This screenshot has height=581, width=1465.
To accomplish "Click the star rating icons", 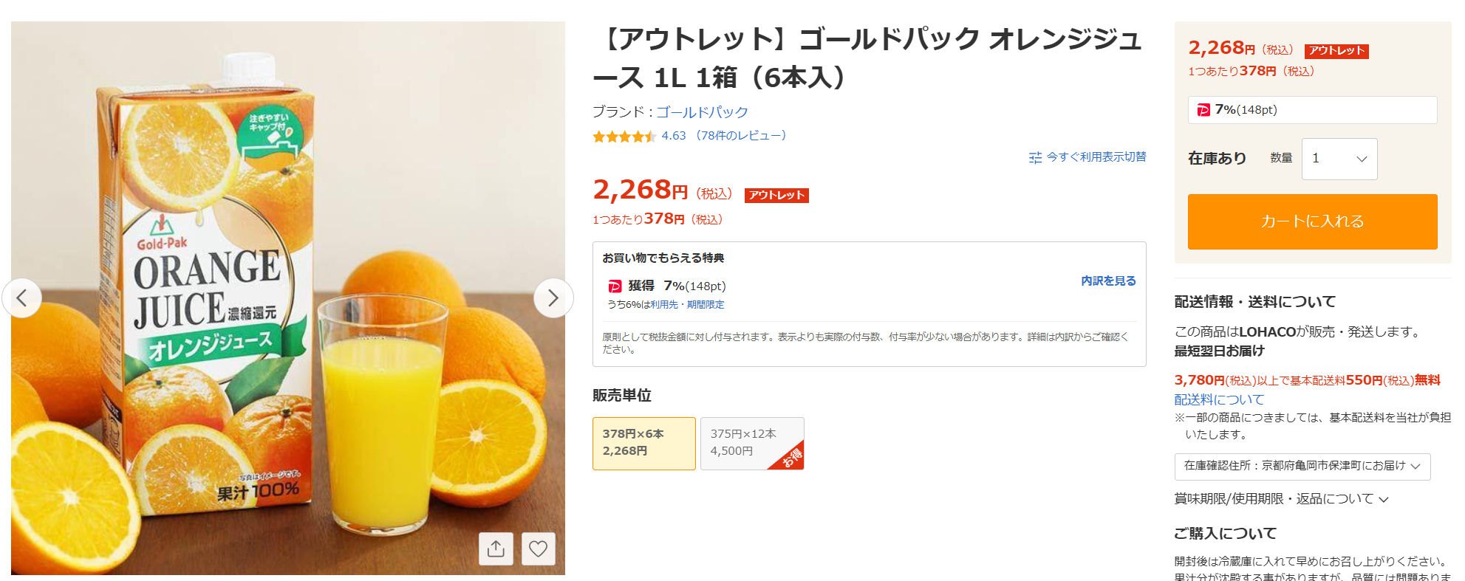I will coord(624,137).
